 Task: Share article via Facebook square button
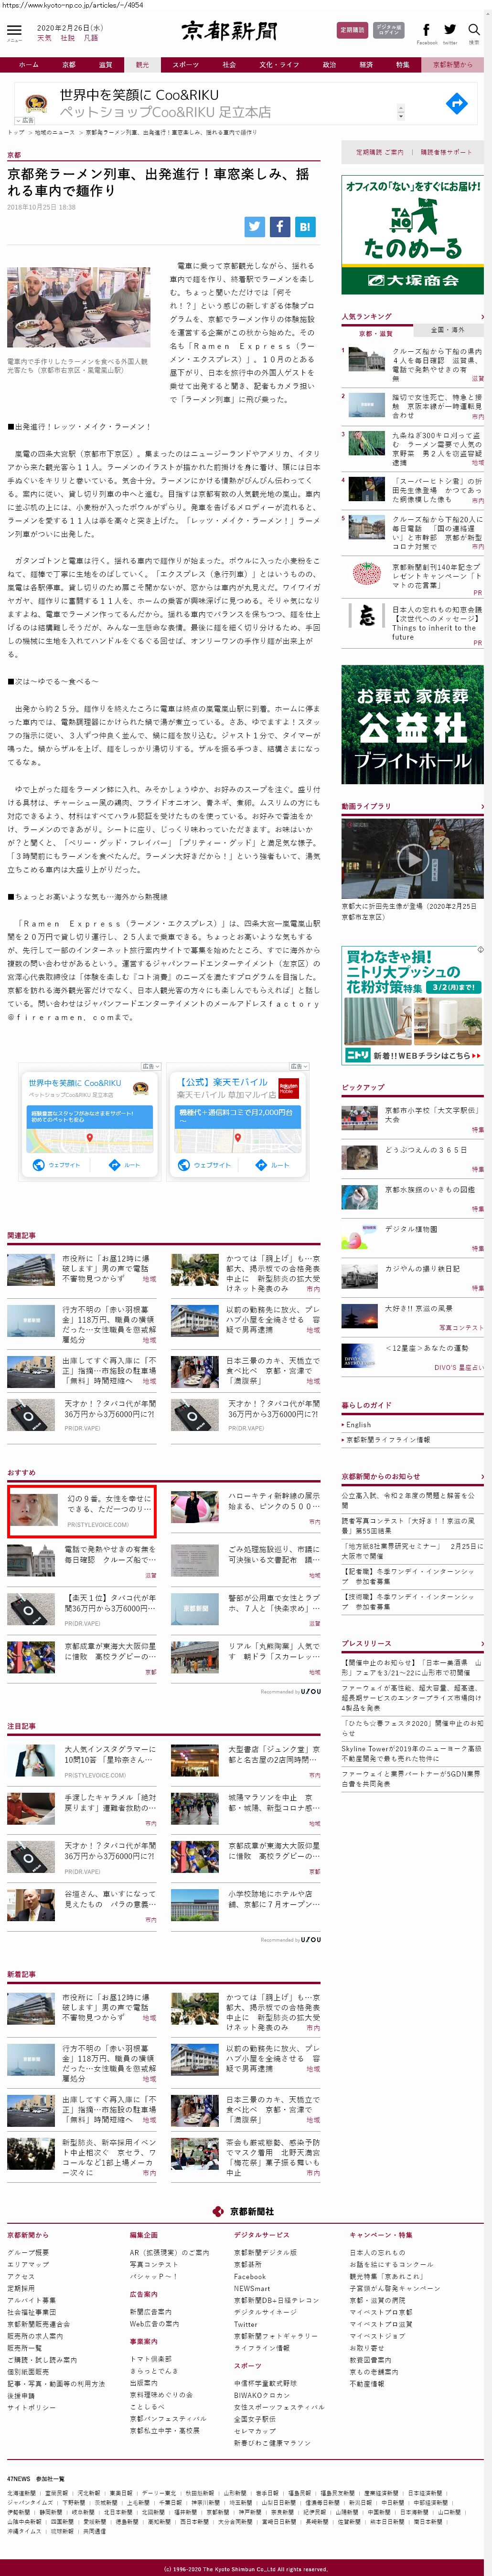pos(280,227)
